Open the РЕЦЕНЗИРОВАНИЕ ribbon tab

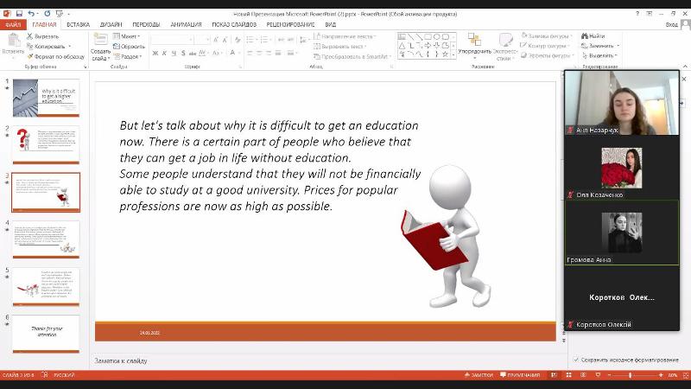coord(290,25)
